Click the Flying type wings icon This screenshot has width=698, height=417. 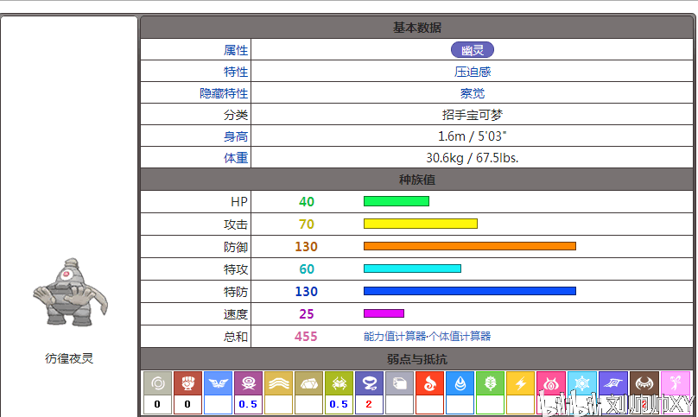click(x=218, y=383)
